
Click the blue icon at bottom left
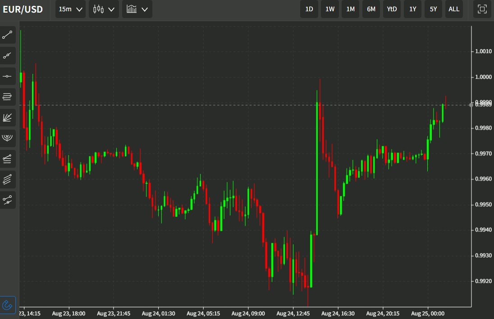point(8,305)
